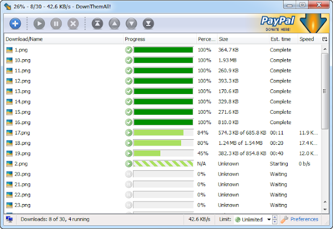This screenshot has width=333, height=229.
Task: Select the 2.png download row
Action: tap(162, 164)
